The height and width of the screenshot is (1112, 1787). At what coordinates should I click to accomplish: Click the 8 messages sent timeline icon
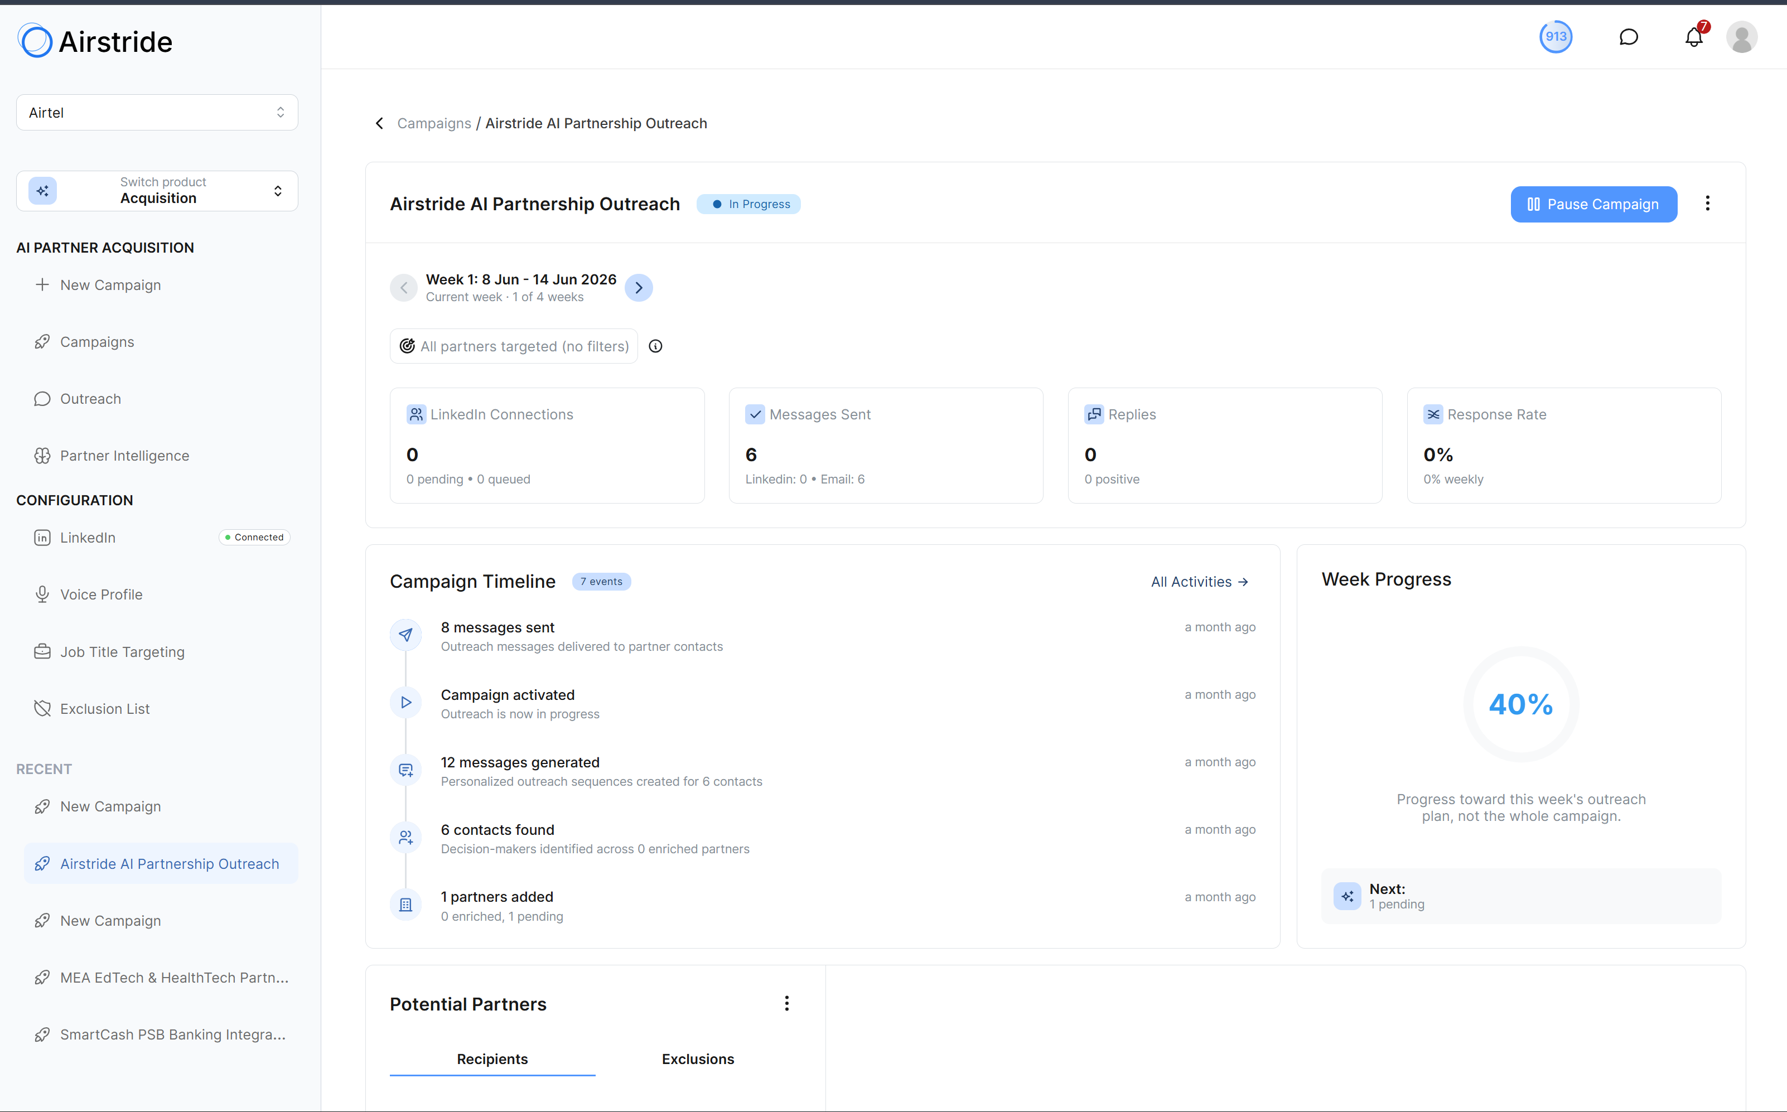[406, 635]
